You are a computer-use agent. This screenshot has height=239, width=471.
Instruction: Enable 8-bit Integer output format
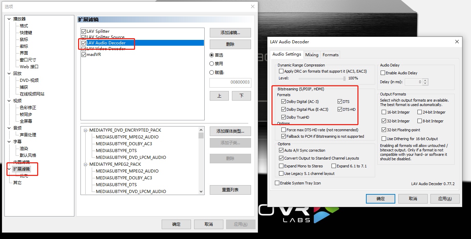point(420,121)
